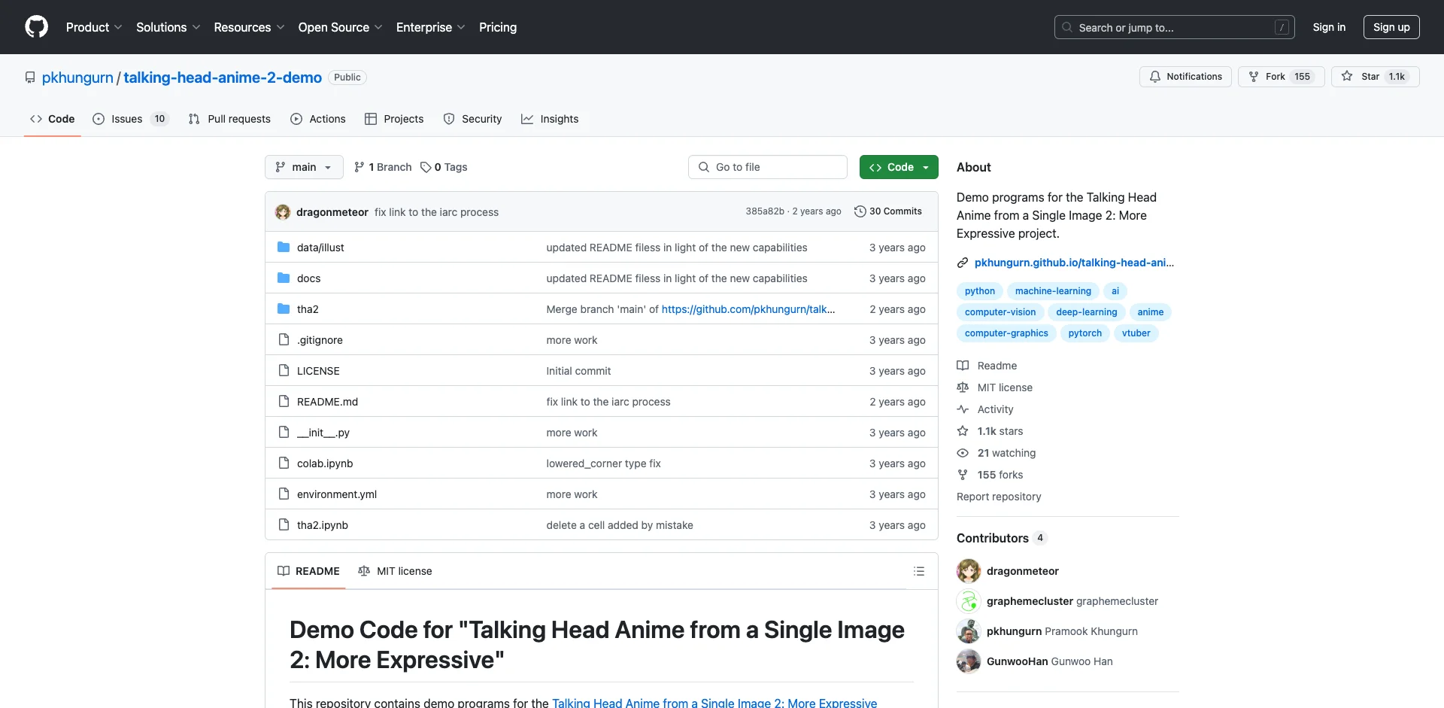The image size is (1444, 708).
Task: Expand the Open Source menu
Action: coord(340,27)
